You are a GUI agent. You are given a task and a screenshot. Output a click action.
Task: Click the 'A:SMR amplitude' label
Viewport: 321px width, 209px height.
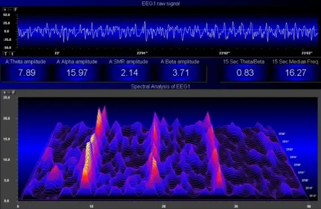tap(128, 62)
